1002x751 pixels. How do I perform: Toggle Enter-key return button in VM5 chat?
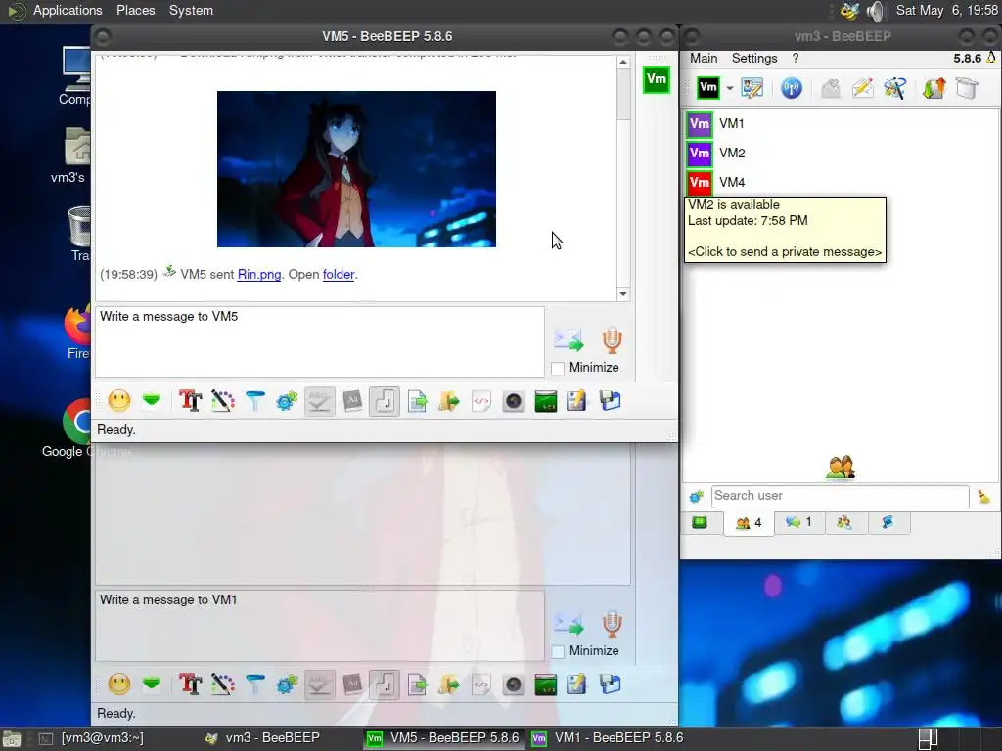[384, 401]
